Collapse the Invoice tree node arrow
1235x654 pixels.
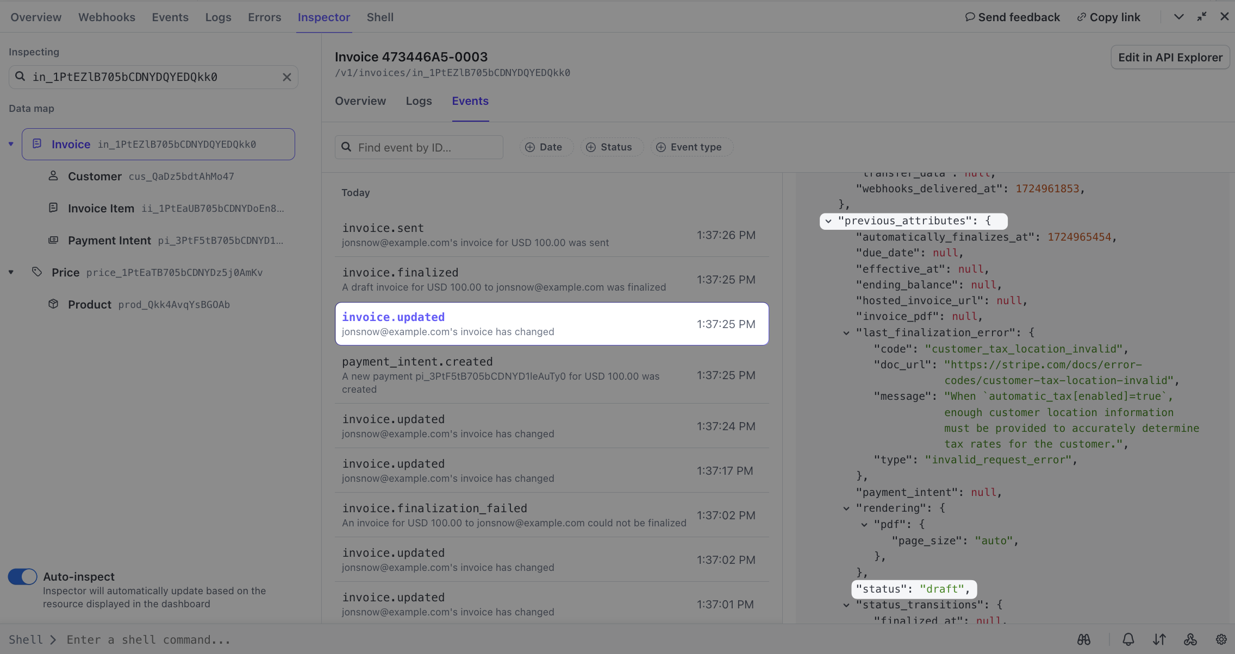pyautogui.click(x=11, y=144)
